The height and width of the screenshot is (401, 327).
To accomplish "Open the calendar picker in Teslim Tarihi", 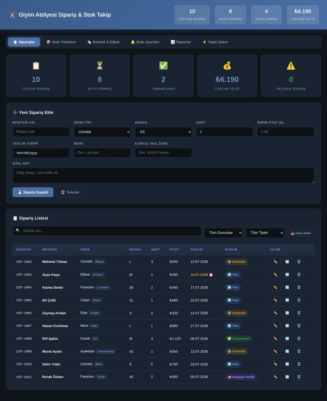I will (x=63, y=153).
